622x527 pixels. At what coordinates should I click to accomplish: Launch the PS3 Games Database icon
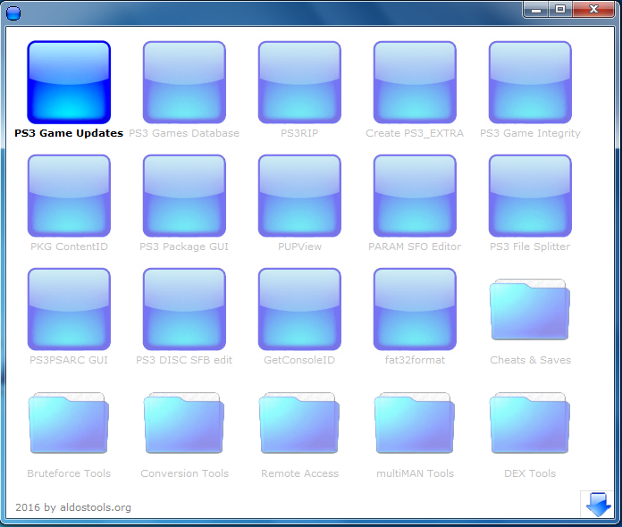pos(184,82)
